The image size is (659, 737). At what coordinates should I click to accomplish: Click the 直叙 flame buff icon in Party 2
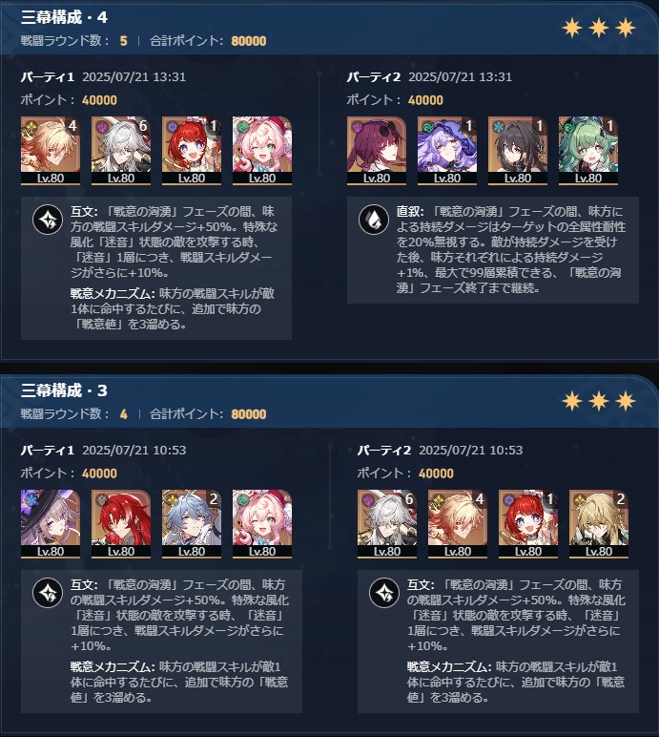pos(374,219)
